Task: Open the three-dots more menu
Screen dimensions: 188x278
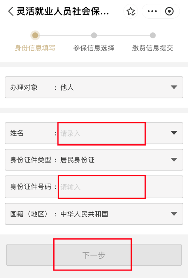Action: [152, 11]
